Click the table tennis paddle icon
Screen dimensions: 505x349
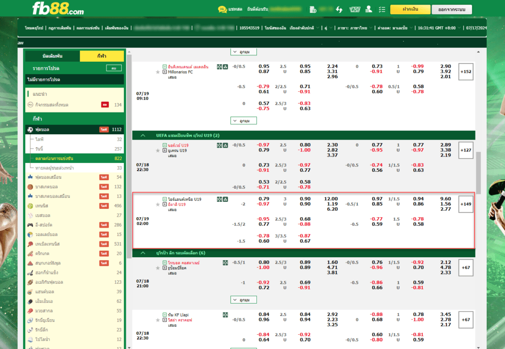[30, 244]
